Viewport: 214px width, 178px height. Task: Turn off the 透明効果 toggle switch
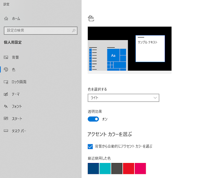(93, 119)
